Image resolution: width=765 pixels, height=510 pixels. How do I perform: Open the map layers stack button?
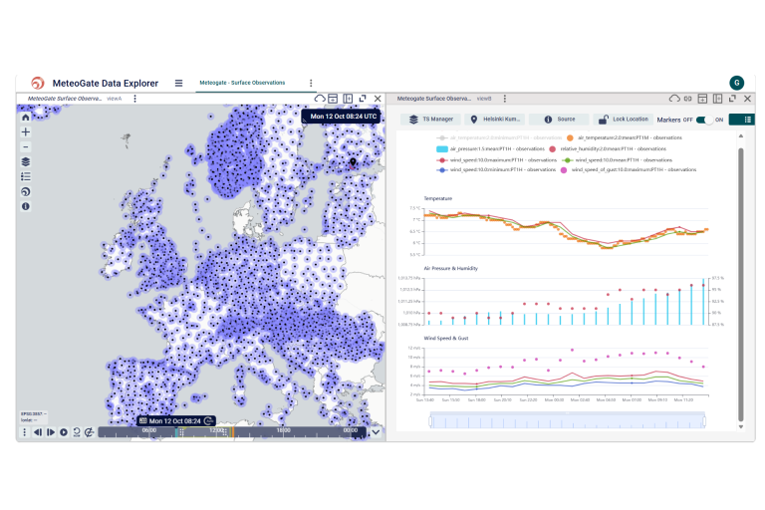[x=26, y=161]
